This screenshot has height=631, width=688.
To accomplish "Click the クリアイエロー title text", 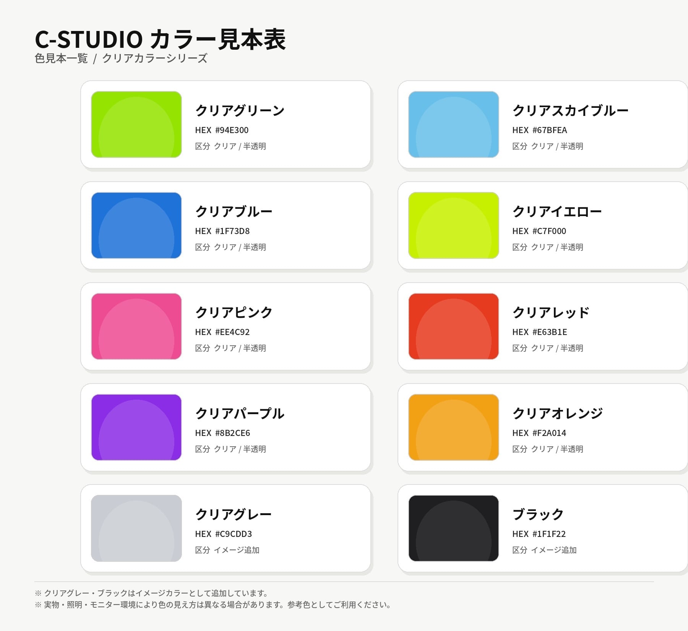I will coord(557,211).
